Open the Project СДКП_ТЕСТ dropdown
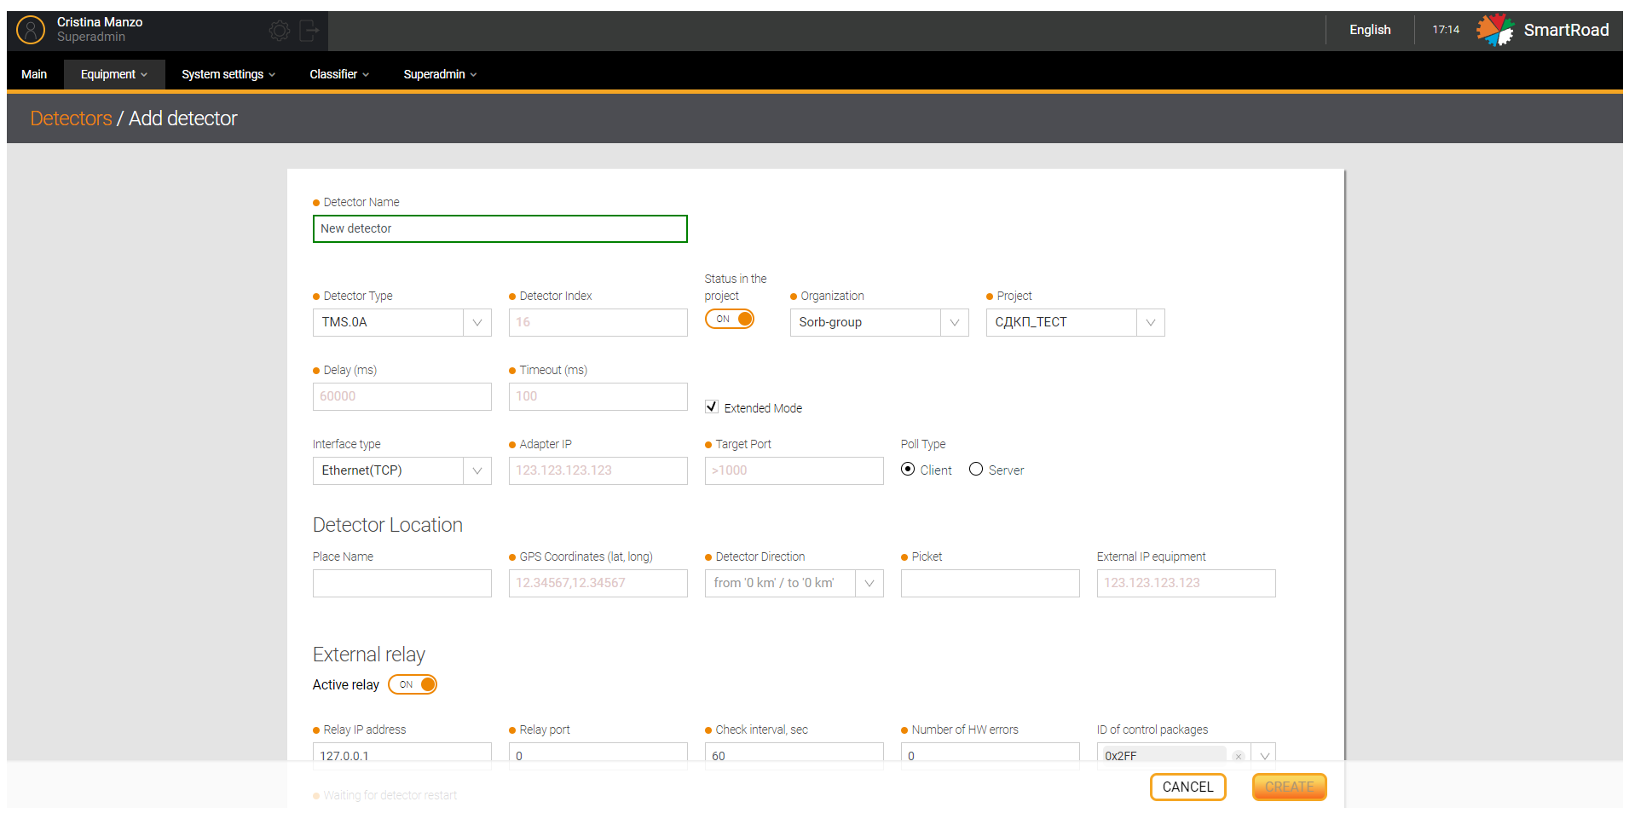The image size is (1629, 819). click(x=1076, y=322)
